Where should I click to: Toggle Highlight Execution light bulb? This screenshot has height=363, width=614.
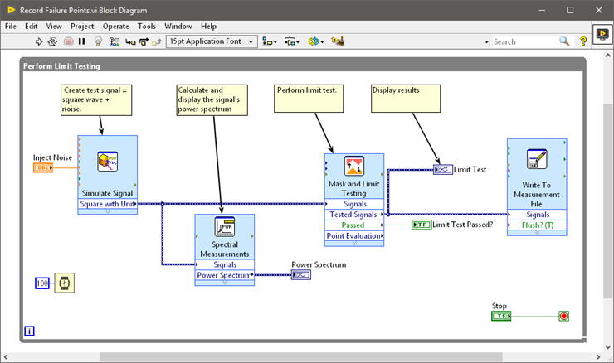tap(98, 41)
